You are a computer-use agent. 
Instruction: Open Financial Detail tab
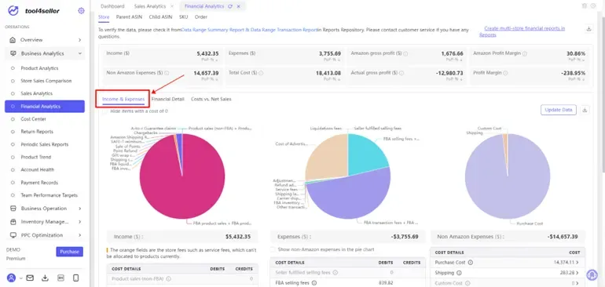(168, 99)
